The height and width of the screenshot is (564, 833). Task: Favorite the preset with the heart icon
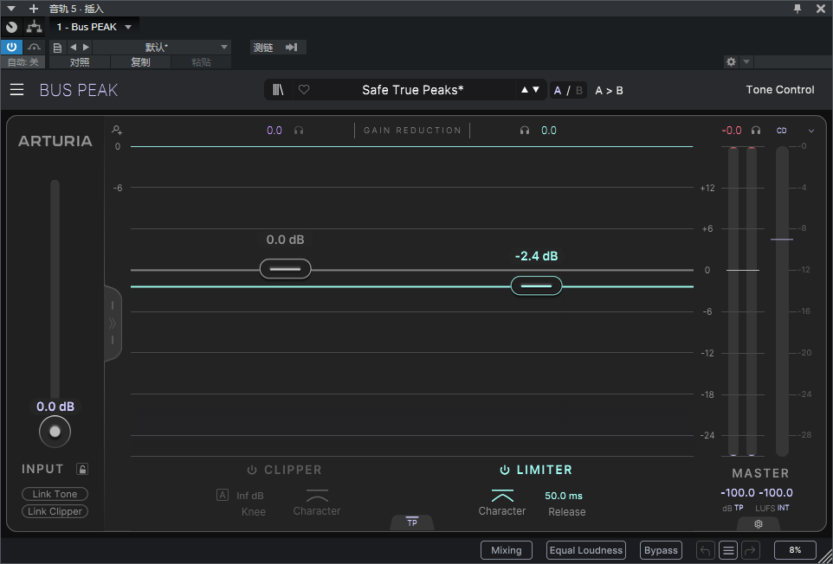[304, 90]
